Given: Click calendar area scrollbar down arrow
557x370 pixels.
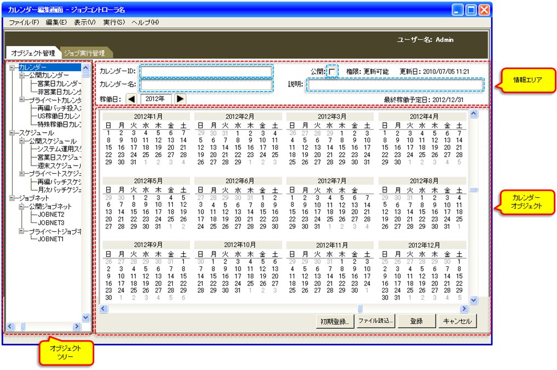Looking at the screenshot, I should coord(474,300).
